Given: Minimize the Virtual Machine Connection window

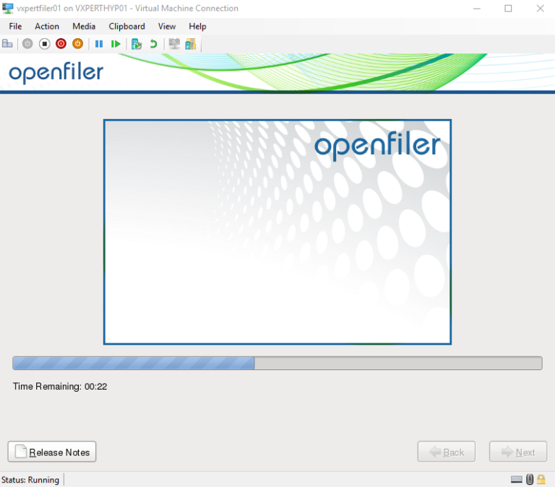Looking at the screenshot, I should click(x=477, y=9).
